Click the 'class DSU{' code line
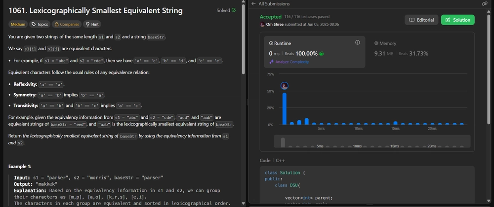The width and height of the screenshot is (494, 207). coord(288,185)
